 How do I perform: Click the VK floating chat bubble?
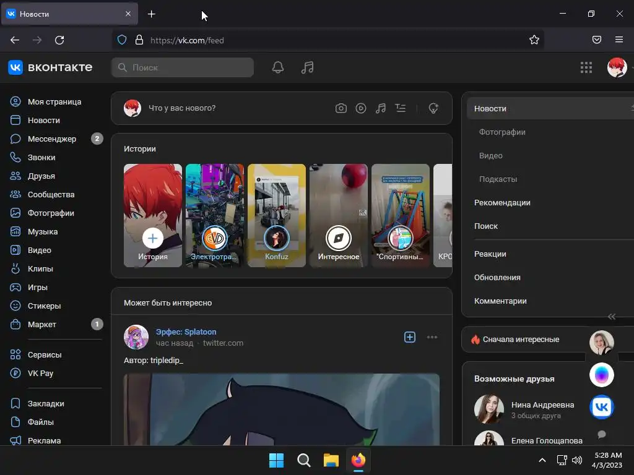coord(602,407)
